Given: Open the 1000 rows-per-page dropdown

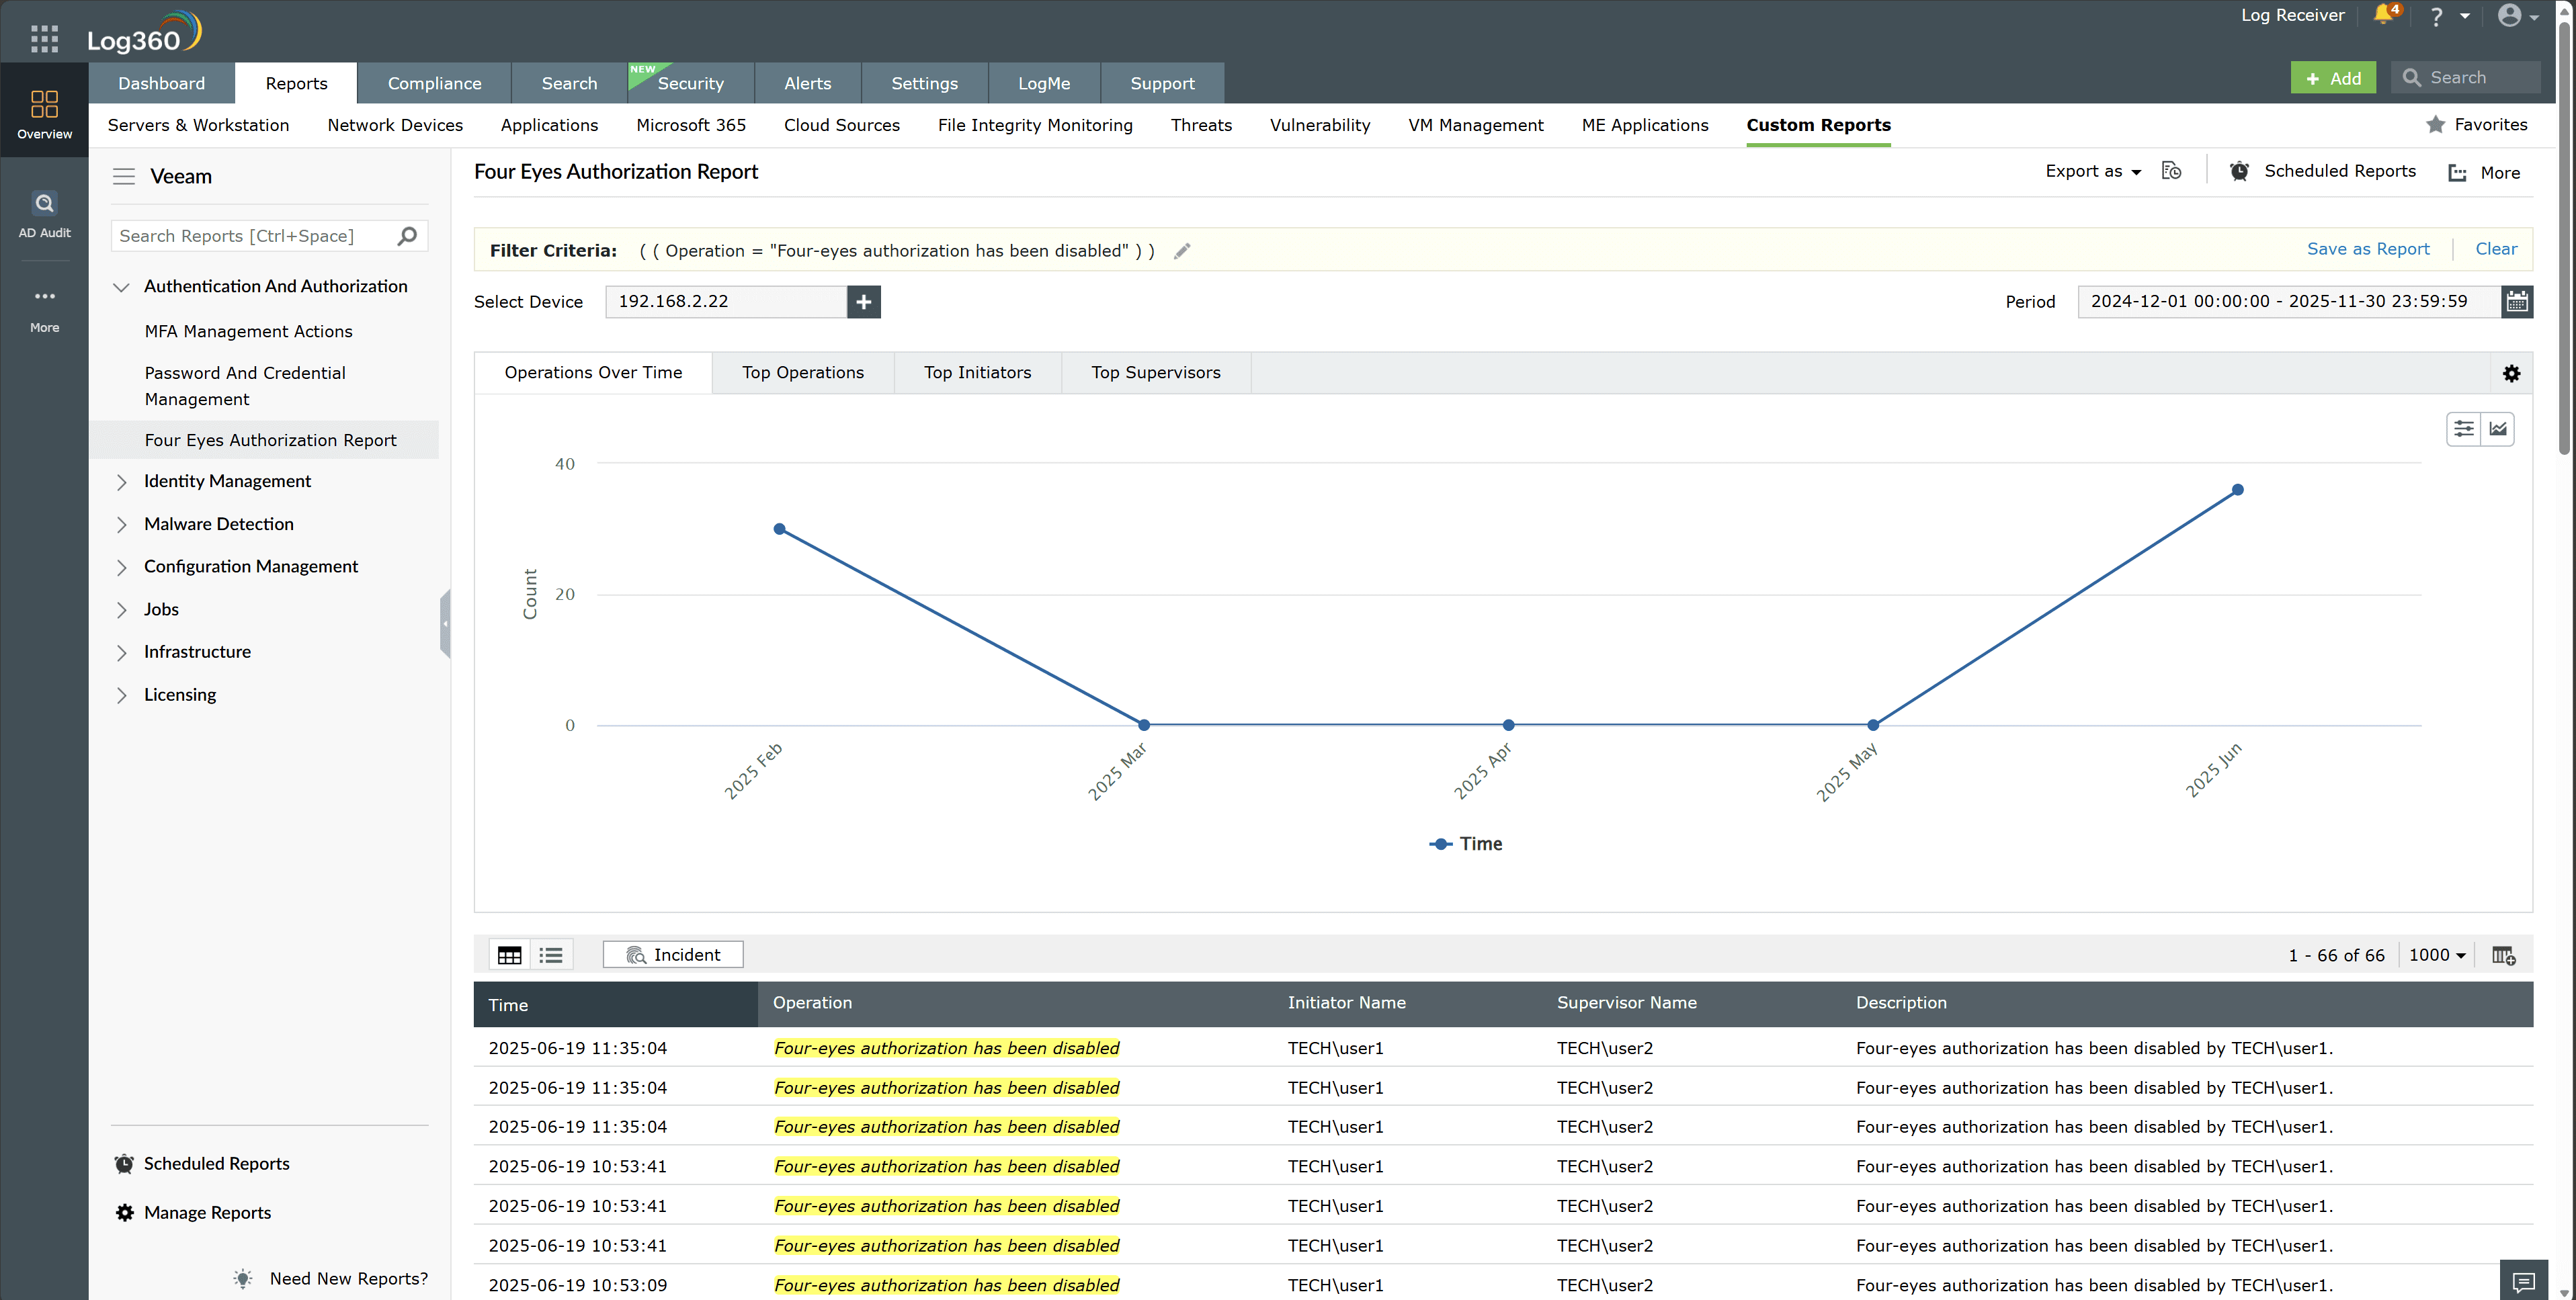Looking at the screenshot, I should (2436, 955).
